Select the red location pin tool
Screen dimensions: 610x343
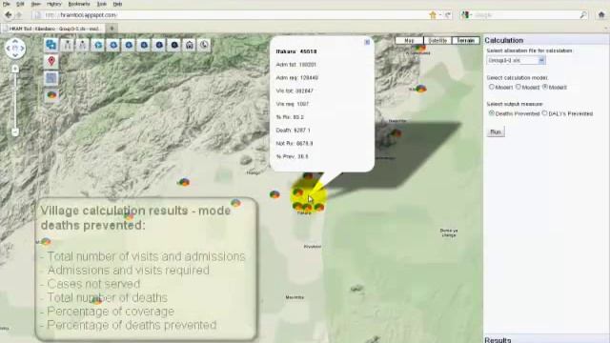(x=51, y=61)
